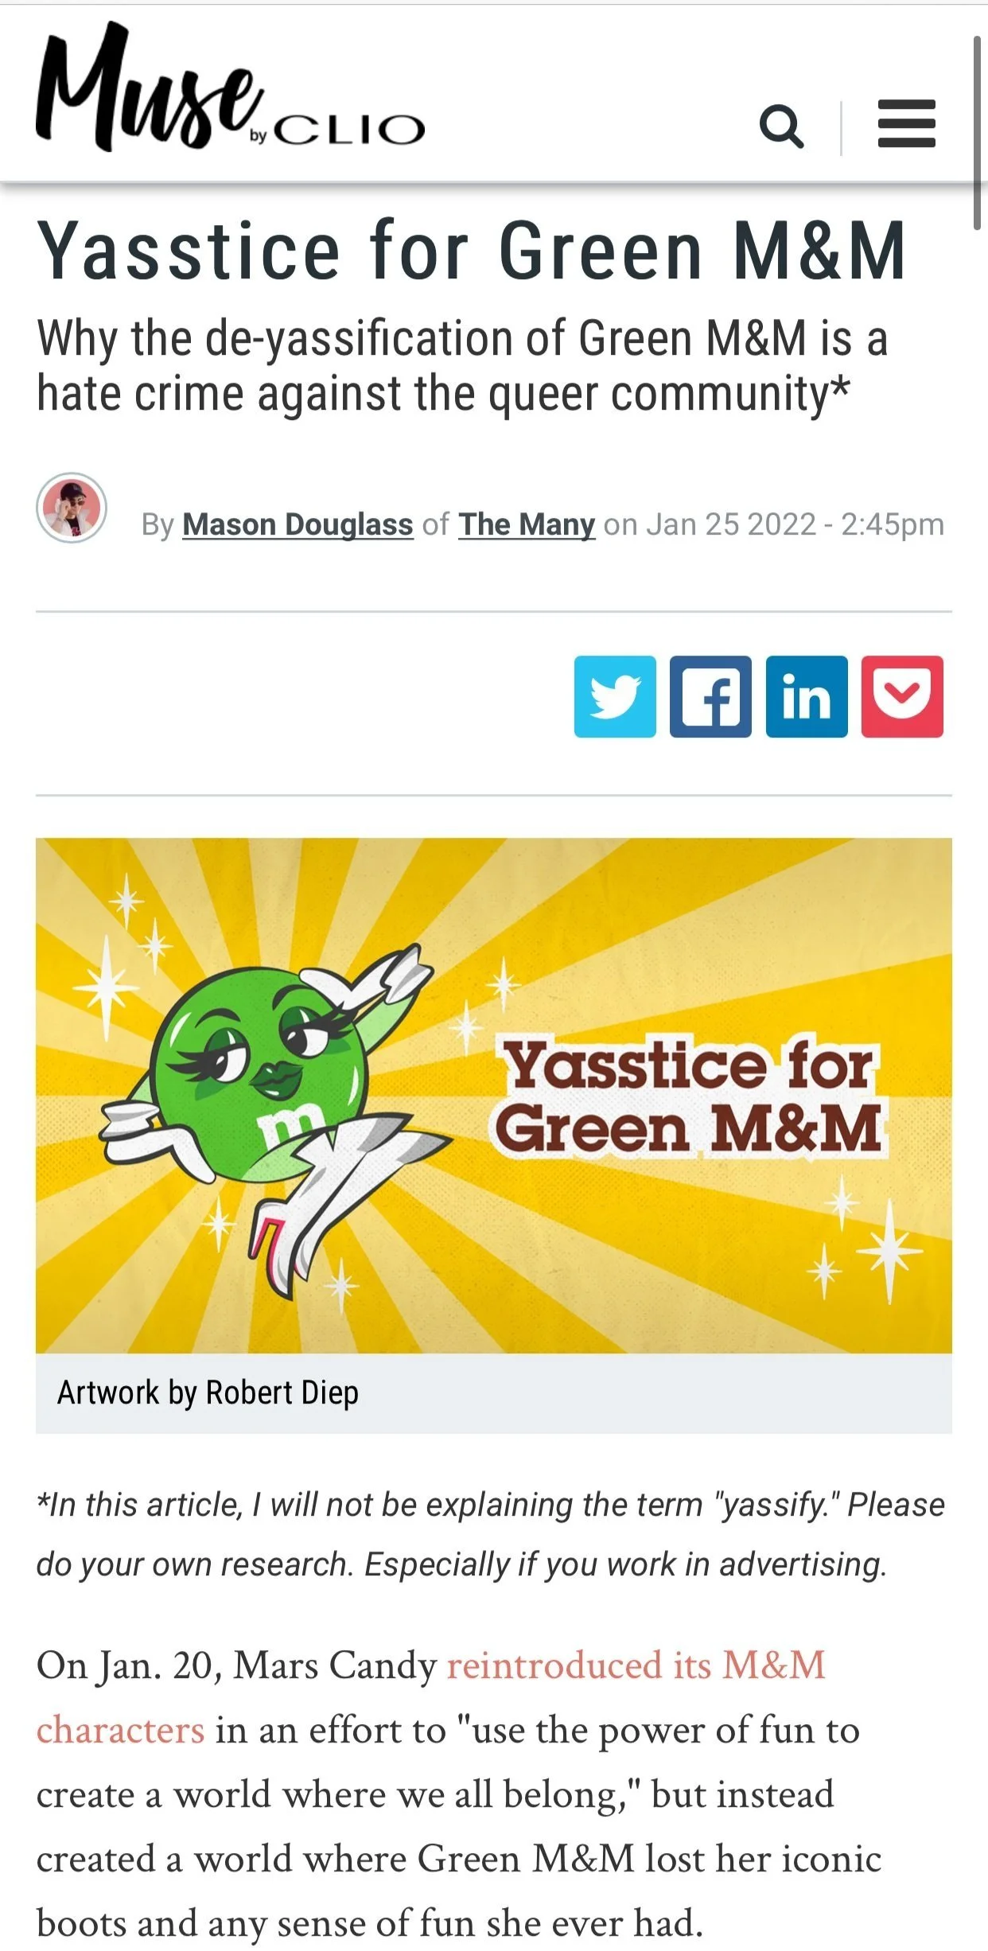Share article on Facebook
The width and height of the screenshot is (988, 1951).
pyautogui.click(x=710, y=696)
